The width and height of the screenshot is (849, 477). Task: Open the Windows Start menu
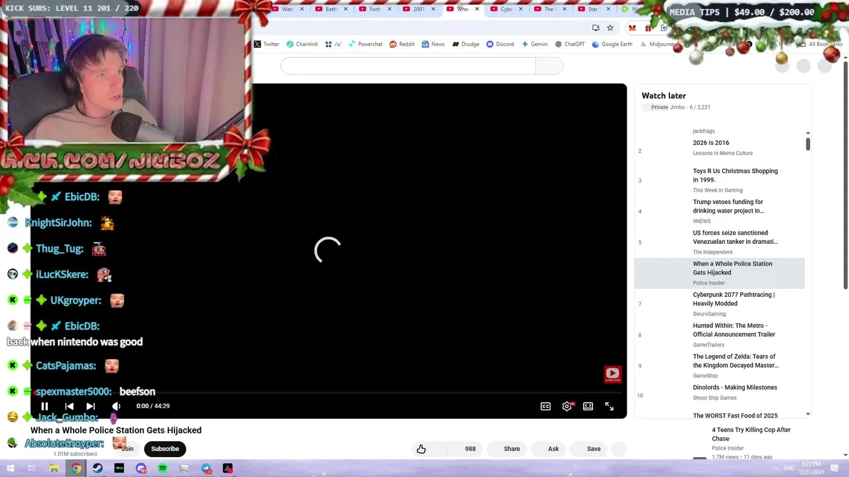(10, 468)
